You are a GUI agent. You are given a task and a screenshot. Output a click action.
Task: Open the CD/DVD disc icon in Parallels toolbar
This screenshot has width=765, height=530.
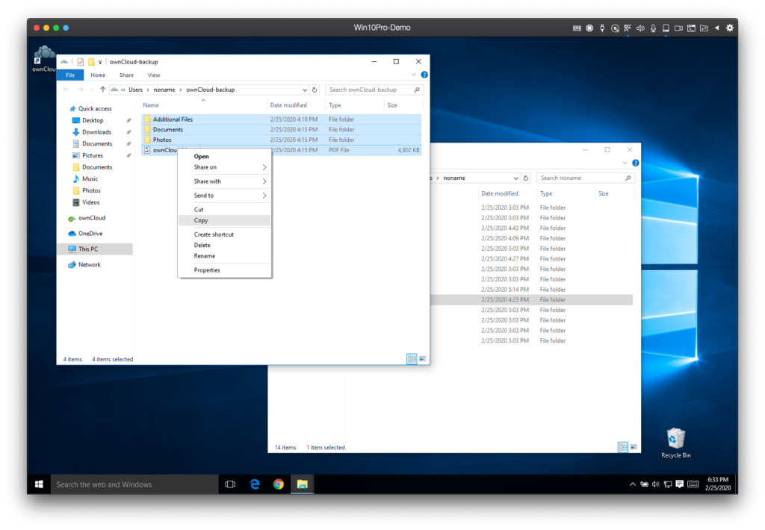click(616, 28)
